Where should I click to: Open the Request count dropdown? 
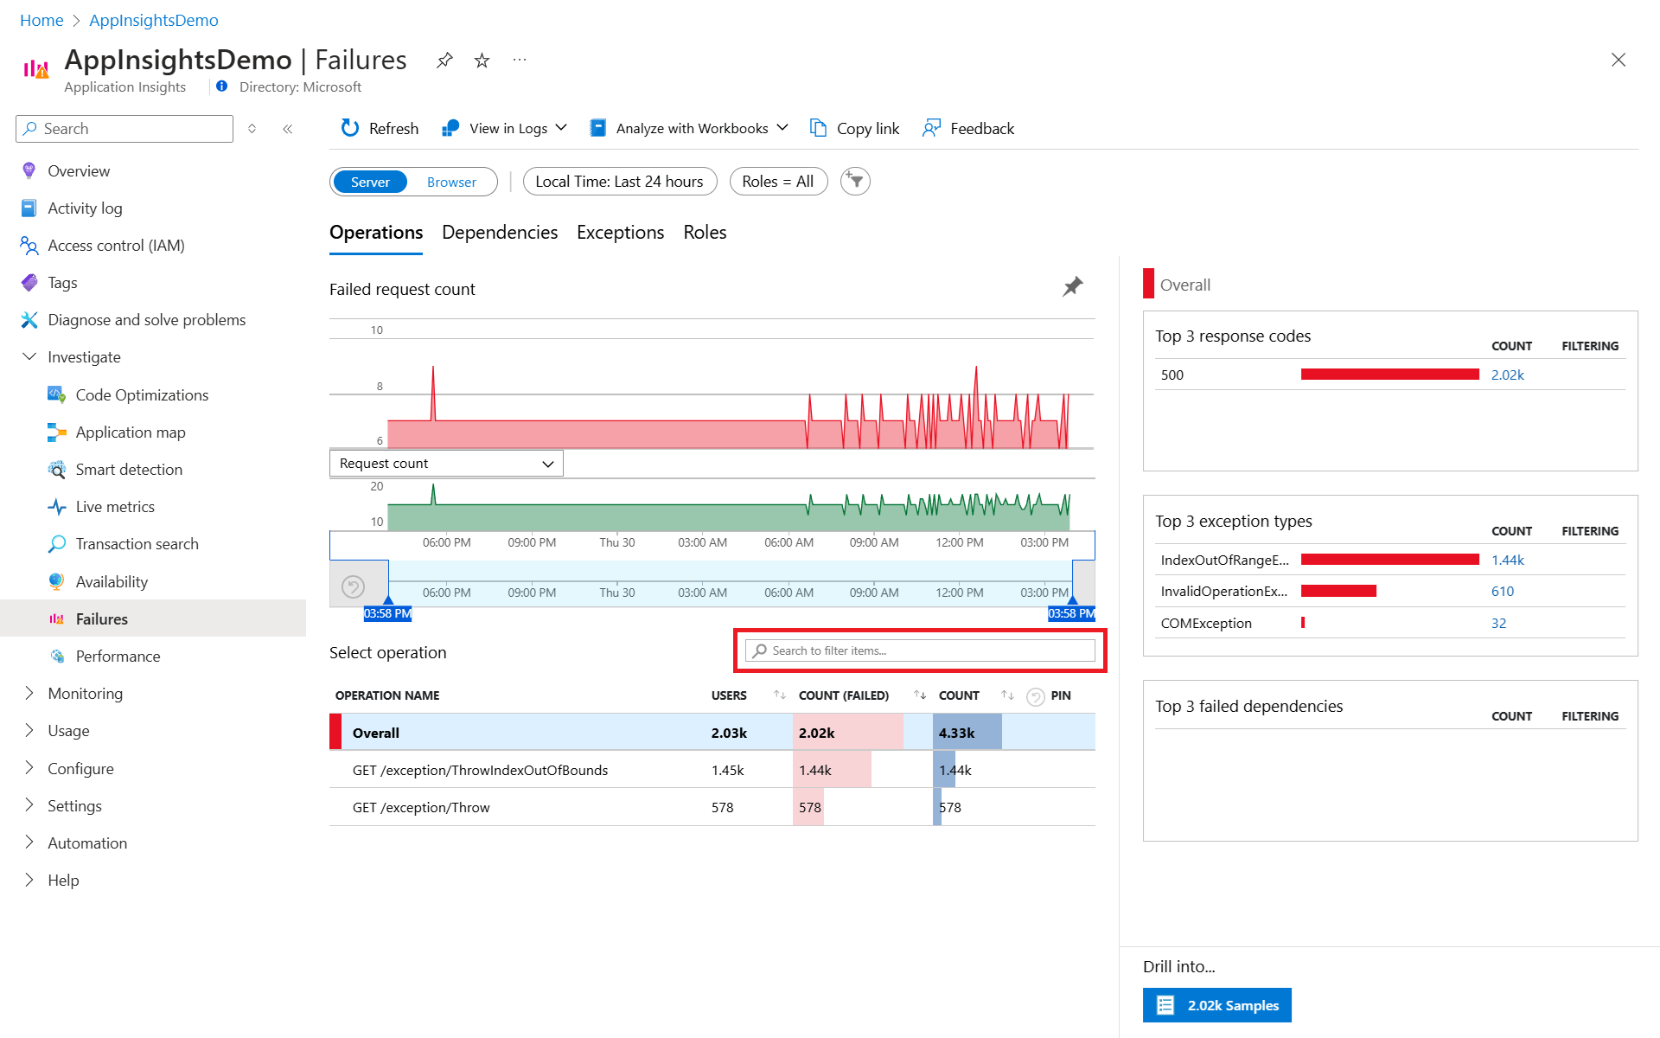(446, 463)
